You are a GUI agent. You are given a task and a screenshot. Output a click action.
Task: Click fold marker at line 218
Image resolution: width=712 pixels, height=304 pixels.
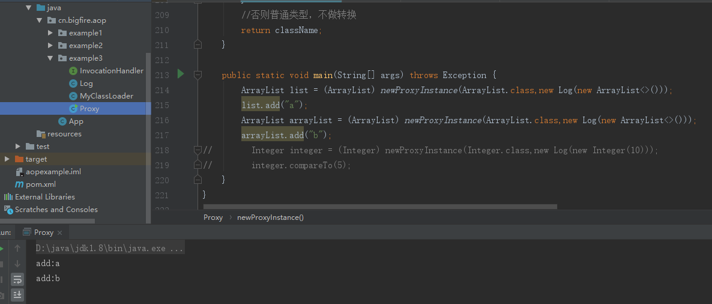(x=198, y=150)
